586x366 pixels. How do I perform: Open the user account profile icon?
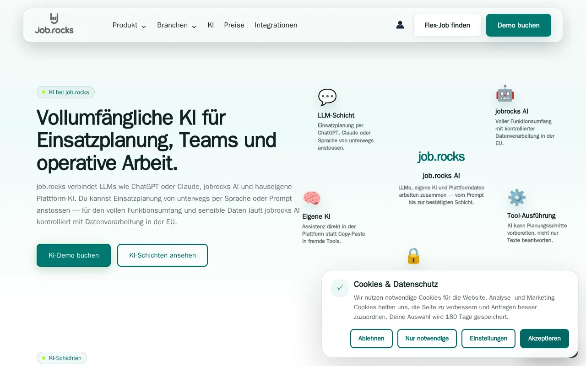pos(400,25)
